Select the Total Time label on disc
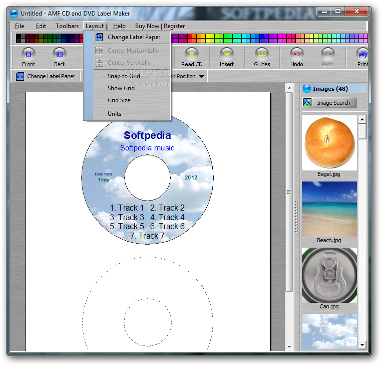Screen dimensions: 382x366 (x=103, y=174)
